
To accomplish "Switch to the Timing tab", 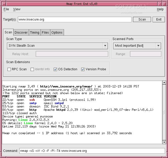I will [x=35, y=32].
